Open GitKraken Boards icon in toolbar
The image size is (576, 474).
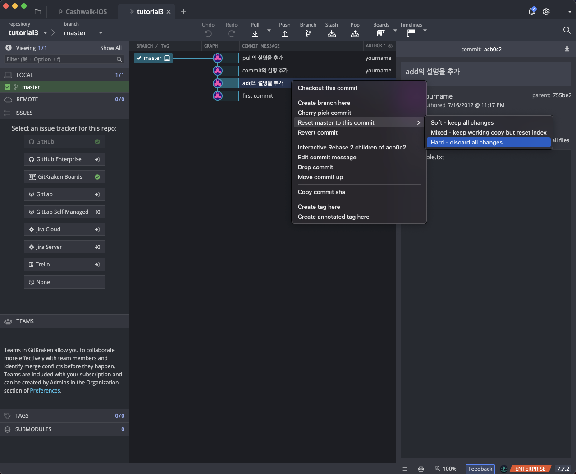click(x=381, y=33)
